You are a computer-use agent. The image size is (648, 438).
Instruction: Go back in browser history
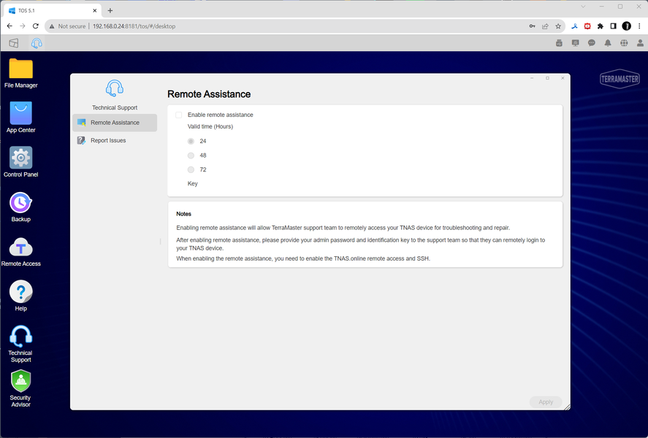(9, 26)
